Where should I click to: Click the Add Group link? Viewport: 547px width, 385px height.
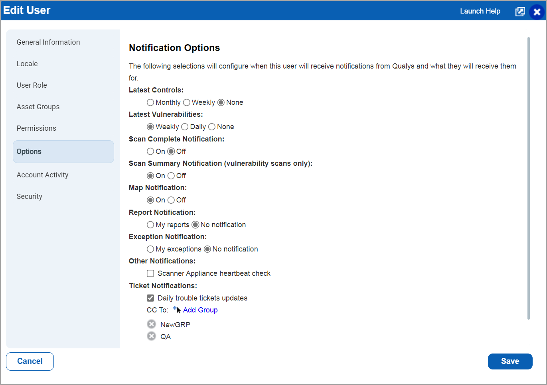pyautogui.click(x=200, y=310)
